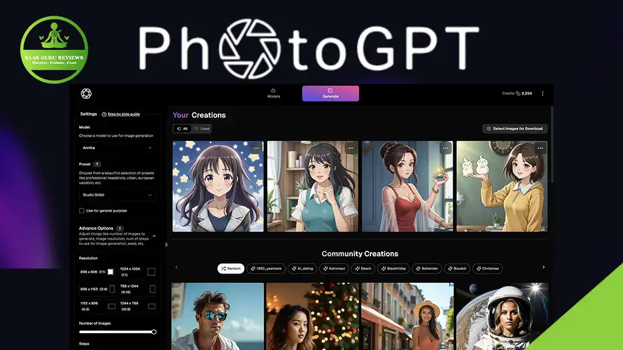Image resolution: width=623 pixels, height=350 pixels.
Task: Filter community by Blackfriday chip
Action: [x=394, y=269]
